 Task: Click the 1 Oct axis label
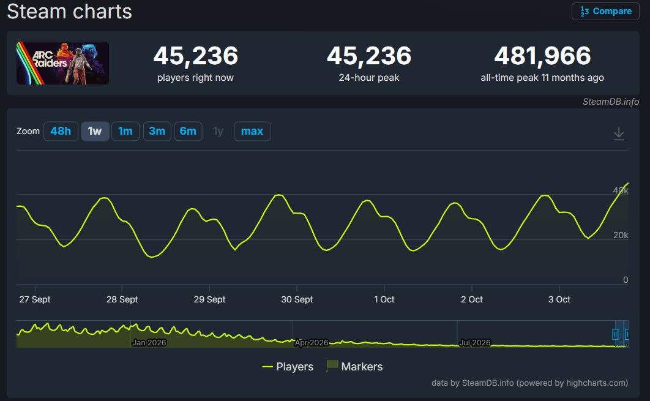click(384, 299)
